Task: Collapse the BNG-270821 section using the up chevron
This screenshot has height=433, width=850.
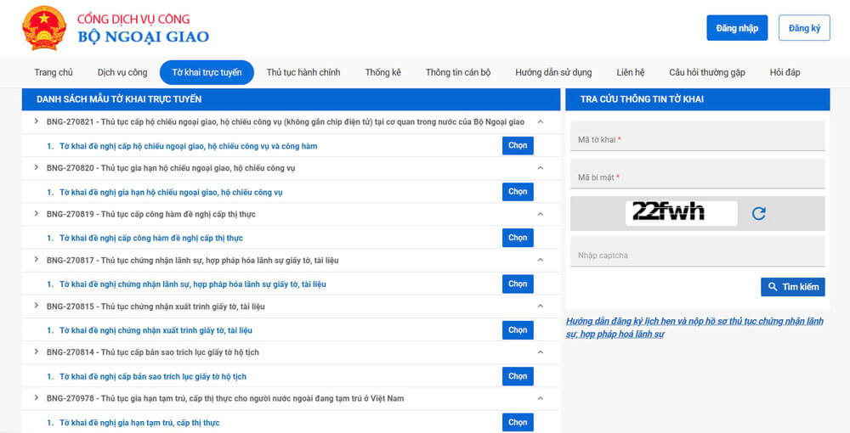Action: 540,121
